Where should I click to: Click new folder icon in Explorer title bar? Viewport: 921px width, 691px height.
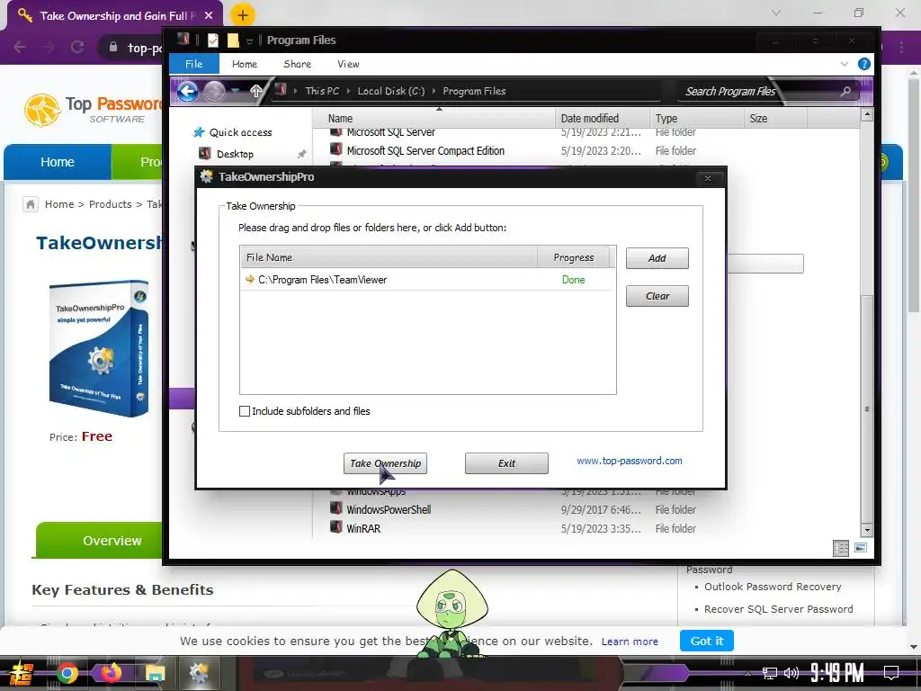click(x=233, y=40)
